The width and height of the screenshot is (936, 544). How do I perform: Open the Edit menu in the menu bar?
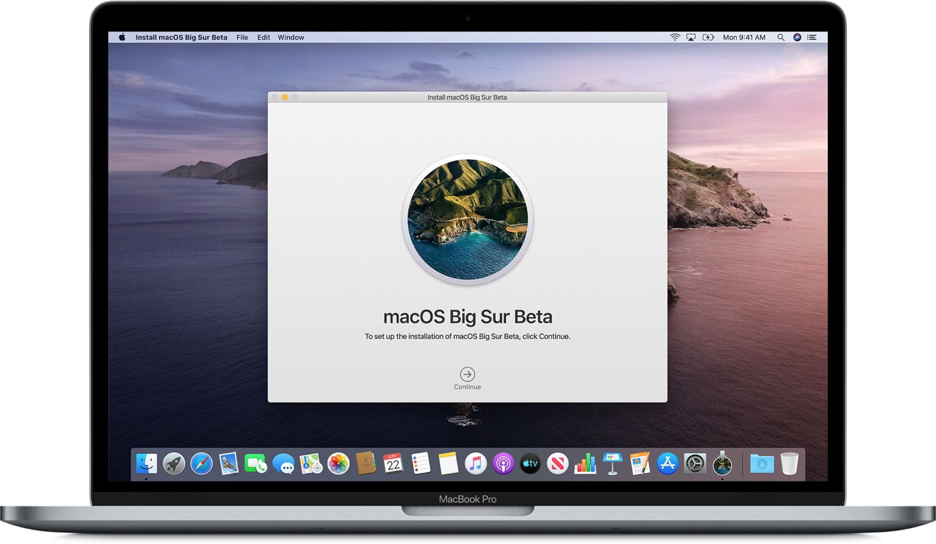pyautogui.click(x=263, y=37)
